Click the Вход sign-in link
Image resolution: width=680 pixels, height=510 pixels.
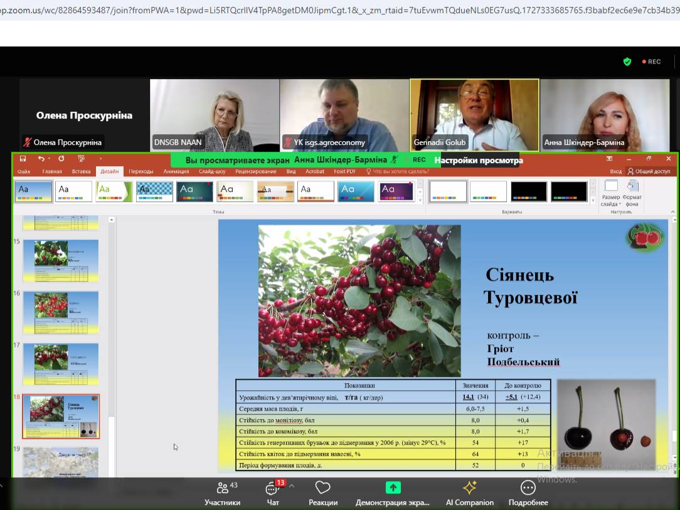pos(616,171)
